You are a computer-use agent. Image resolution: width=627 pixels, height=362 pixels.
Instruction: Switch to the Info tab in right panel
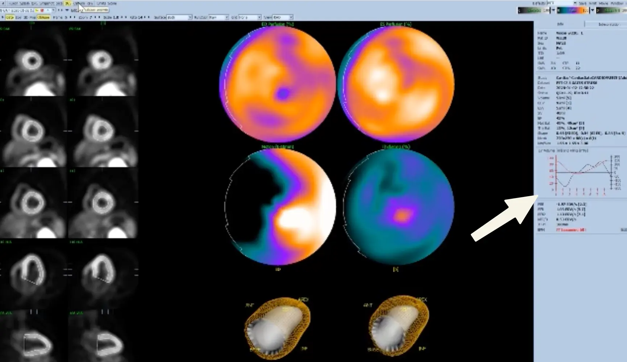click(560, 24)
